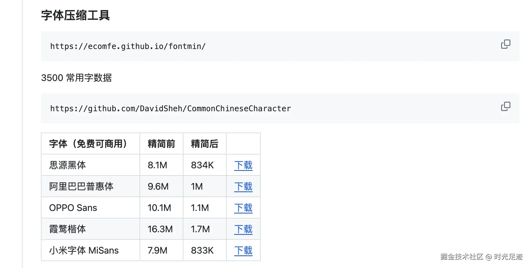Click the DavidSheh GitHub URL text
The height and width of the screenshot is (268, 530).
[170, 109]
